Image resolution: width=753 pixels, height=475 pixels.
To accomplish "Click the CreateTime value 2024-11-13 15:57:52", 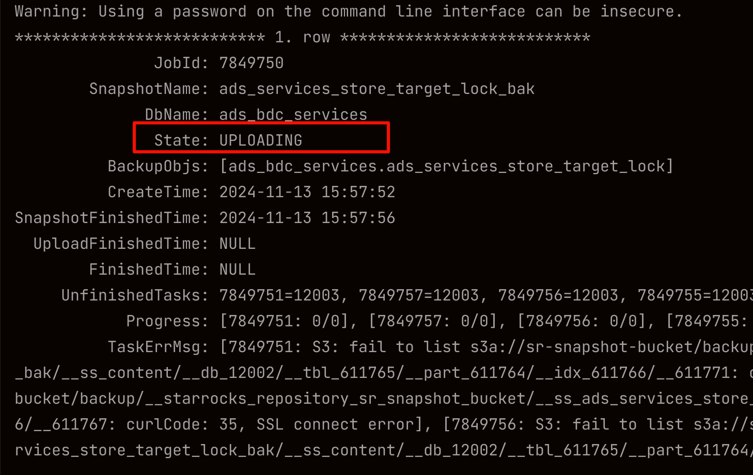I will 307,192.
